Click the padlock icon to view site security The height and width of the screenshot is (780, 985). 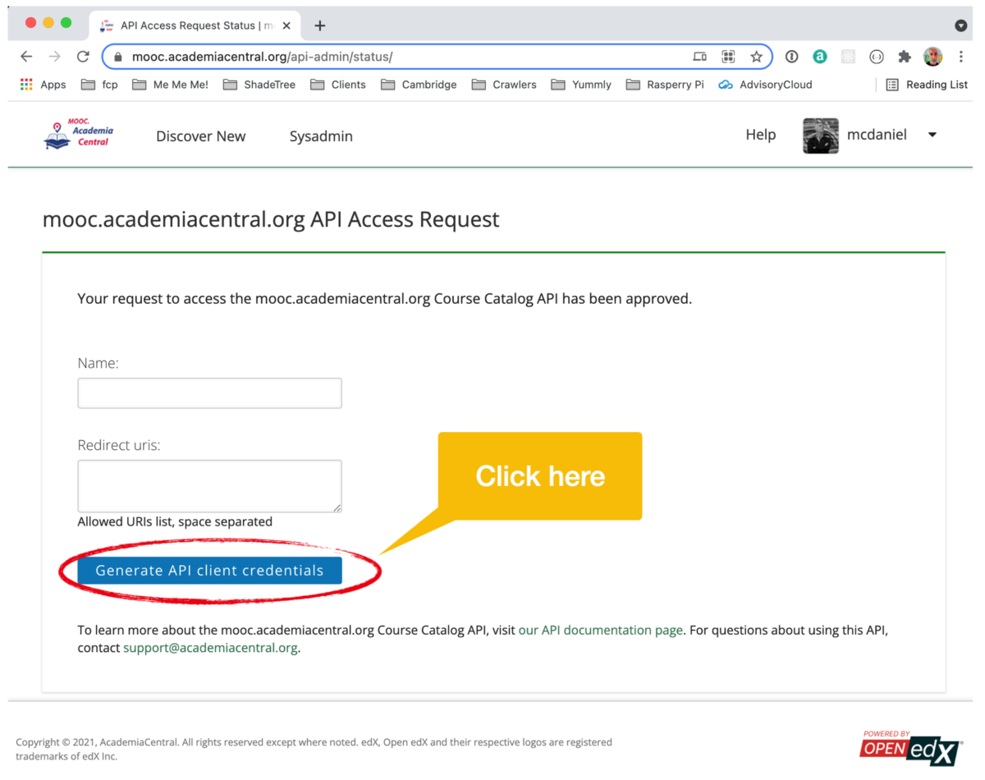(x=120, y=56)
